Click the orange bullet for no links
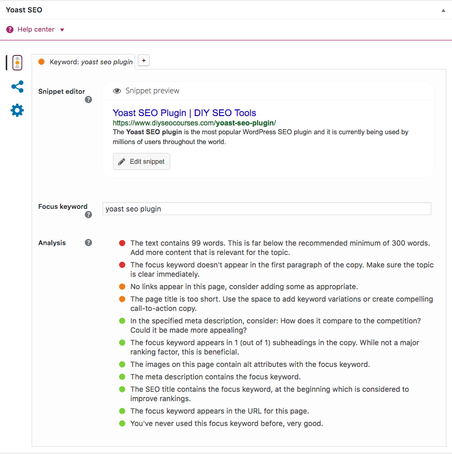This screenshot has width=452, height=454. (122, 287)
